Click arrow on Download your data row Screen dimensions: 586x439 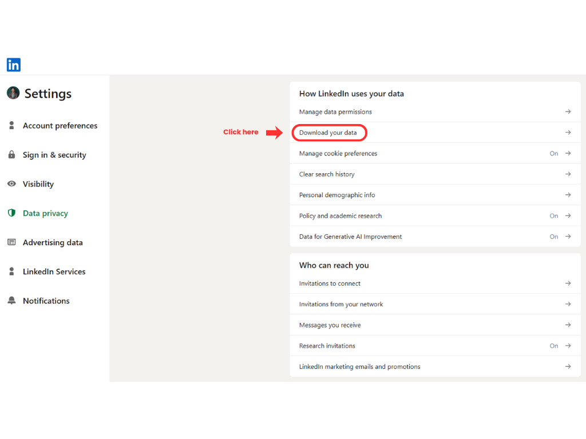pyautogui.click(x=568, y=133)
